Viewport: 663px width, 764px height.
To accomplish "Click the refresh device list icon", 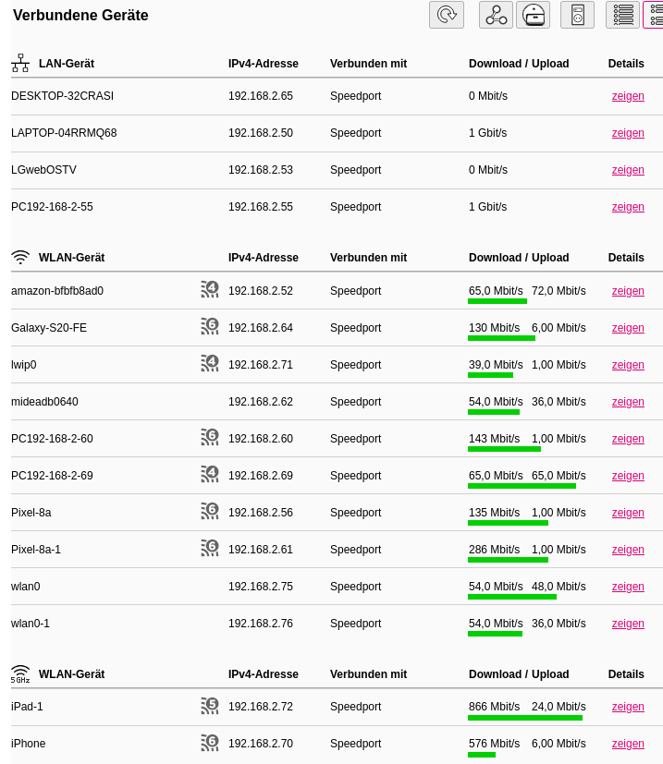I will tap(447, 15).
